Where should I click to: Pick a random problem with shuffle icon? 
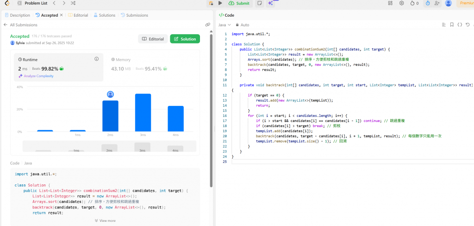(x=73, y=3)
